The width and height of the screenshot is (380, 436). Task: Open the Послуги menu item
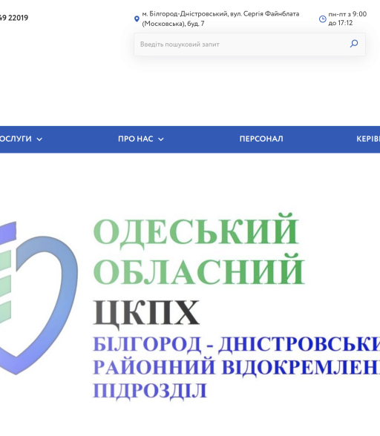16,139
